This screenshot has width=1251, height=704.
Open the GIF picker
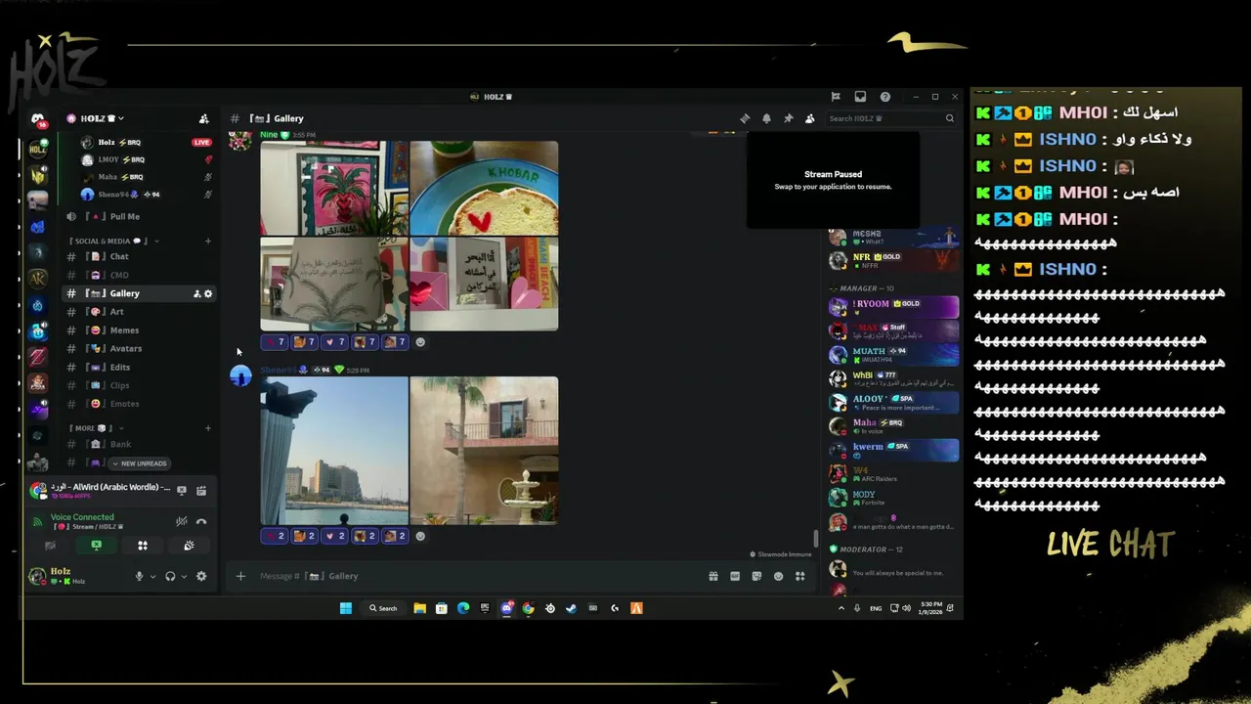tap(735, 576)
